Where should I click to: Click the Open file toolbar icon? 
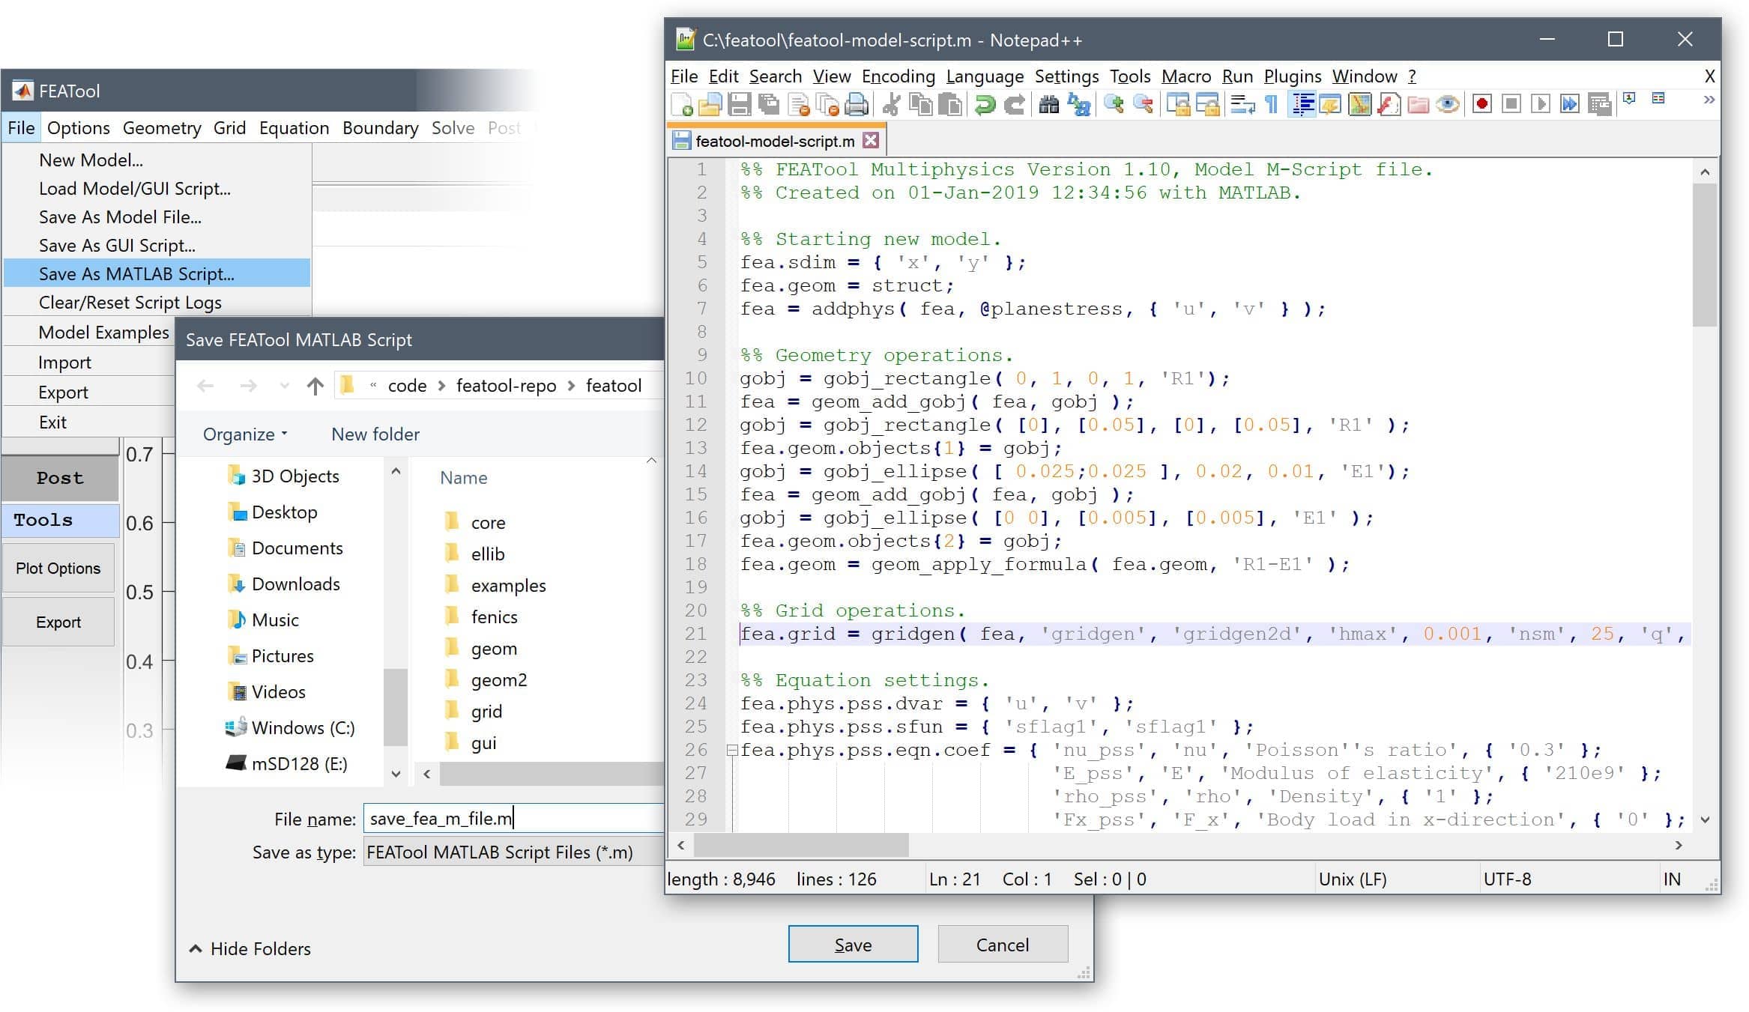pos(710,105)
